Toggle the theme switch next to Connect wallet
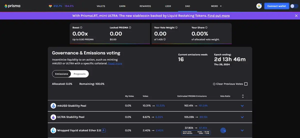Viewport: 300px width, 138px height. (294, 6)
